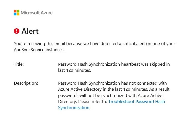Click the 'last 120 minutes.' title text

[74, 70]
